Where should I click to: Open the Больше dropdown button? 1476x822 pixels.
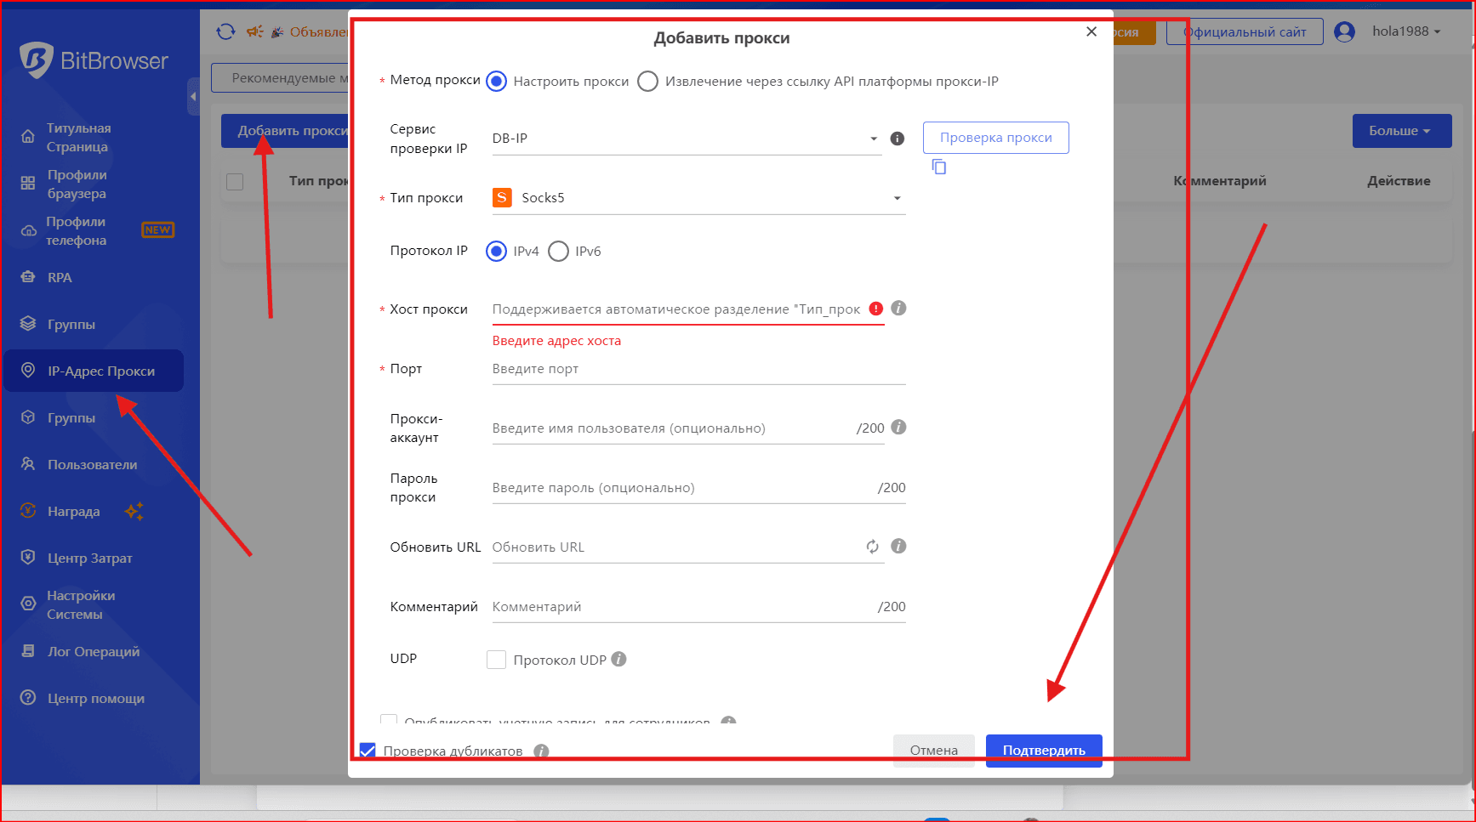tap(1401, 131)
